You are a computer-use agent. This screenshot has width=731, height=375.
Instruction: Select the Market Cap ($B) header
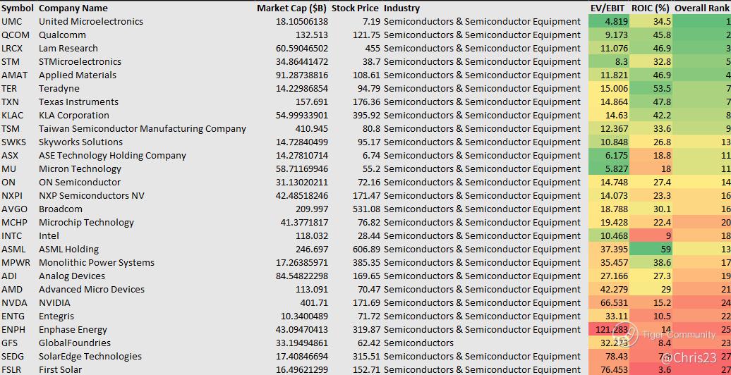point(292,8)
